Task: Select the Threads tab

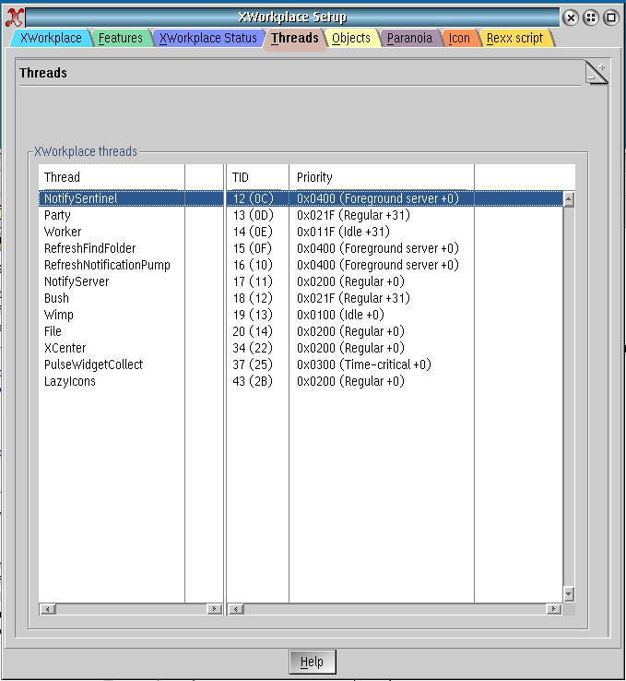Action: [295, 39]
